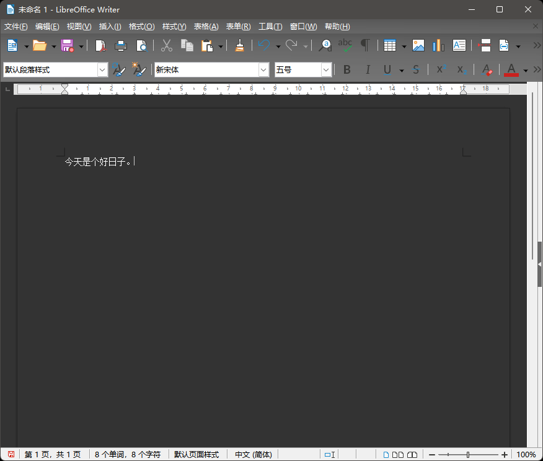Open the 工具(T) menu
Image resolution: width=543 pixels, height=461 pixels.
coord(270,27)
